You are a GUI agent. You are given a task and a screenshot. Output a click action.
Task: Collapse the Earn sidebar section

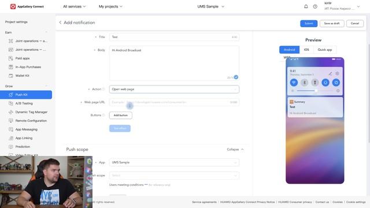46,32
